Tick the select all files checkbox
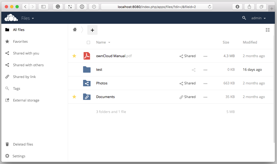Viewport: 277px width, 164px height. click(88, 42)
